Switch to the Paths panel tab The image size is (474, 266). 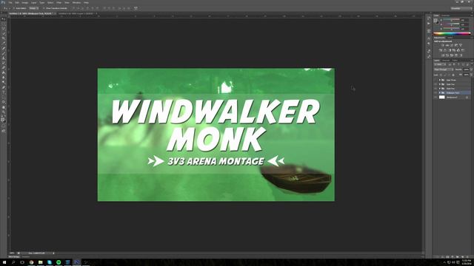455,61
